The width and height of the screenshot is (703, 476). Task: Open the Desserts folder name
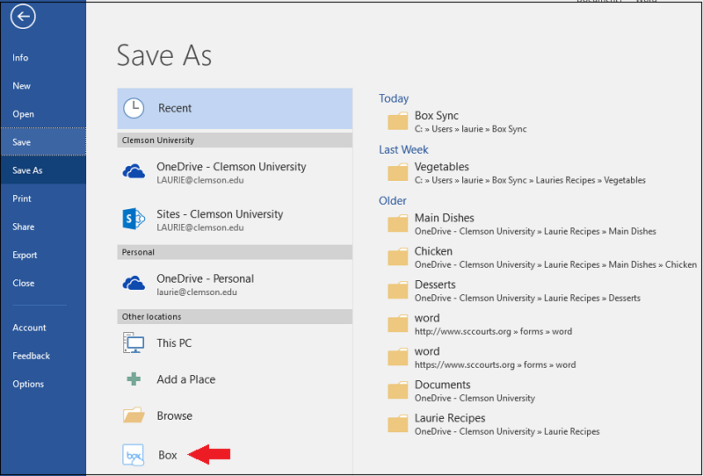coord(435,285)
